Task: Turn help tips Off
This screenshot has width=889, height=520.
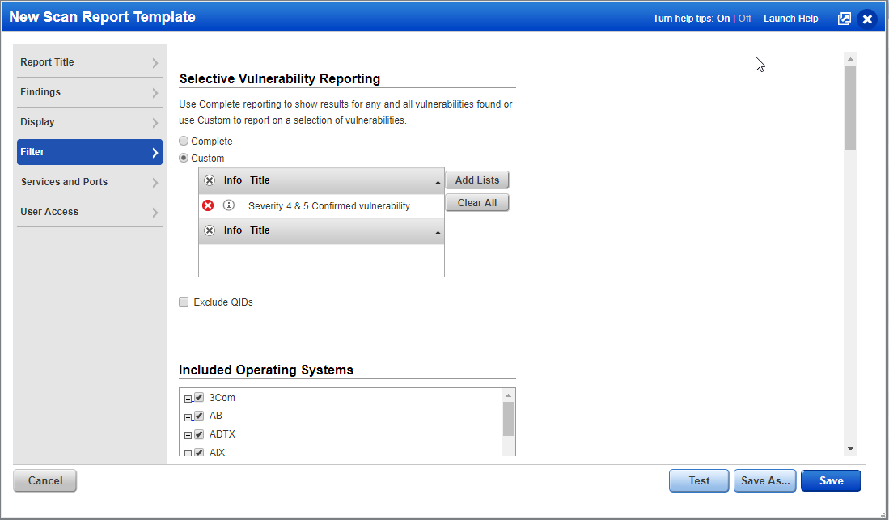Action: point(743,18)
